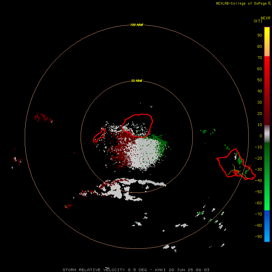The width and height of the screenshot is (272, 272).
Task: Click the 08:03 timestamp in the caption
Action: coord(202,270)
